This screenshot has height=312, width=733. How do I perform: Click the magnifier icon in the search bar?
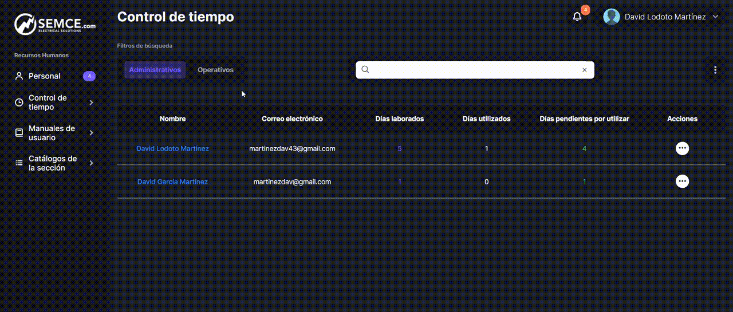365,70
